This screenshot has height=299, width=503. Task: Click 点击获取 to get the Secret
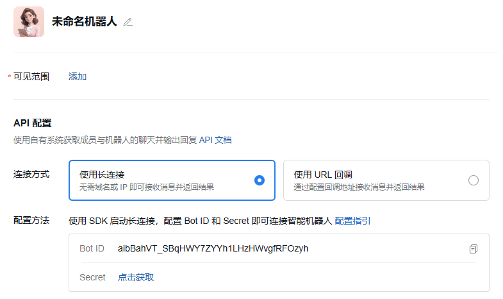pos(136,277)
